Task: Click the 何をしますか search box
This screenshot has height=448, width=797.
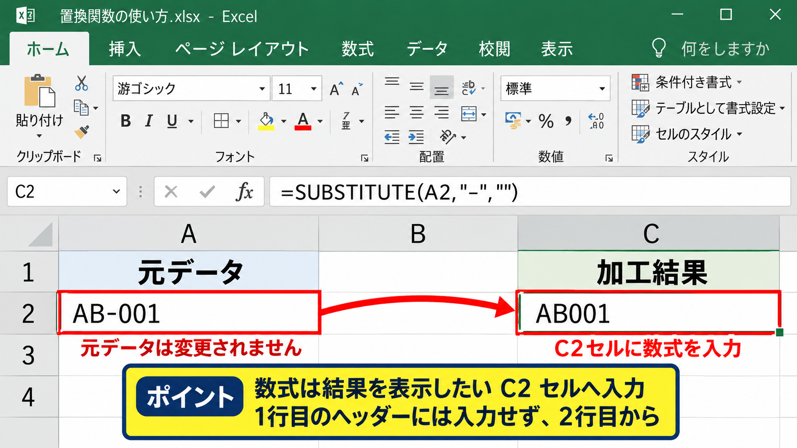Action: click(711, 49)
